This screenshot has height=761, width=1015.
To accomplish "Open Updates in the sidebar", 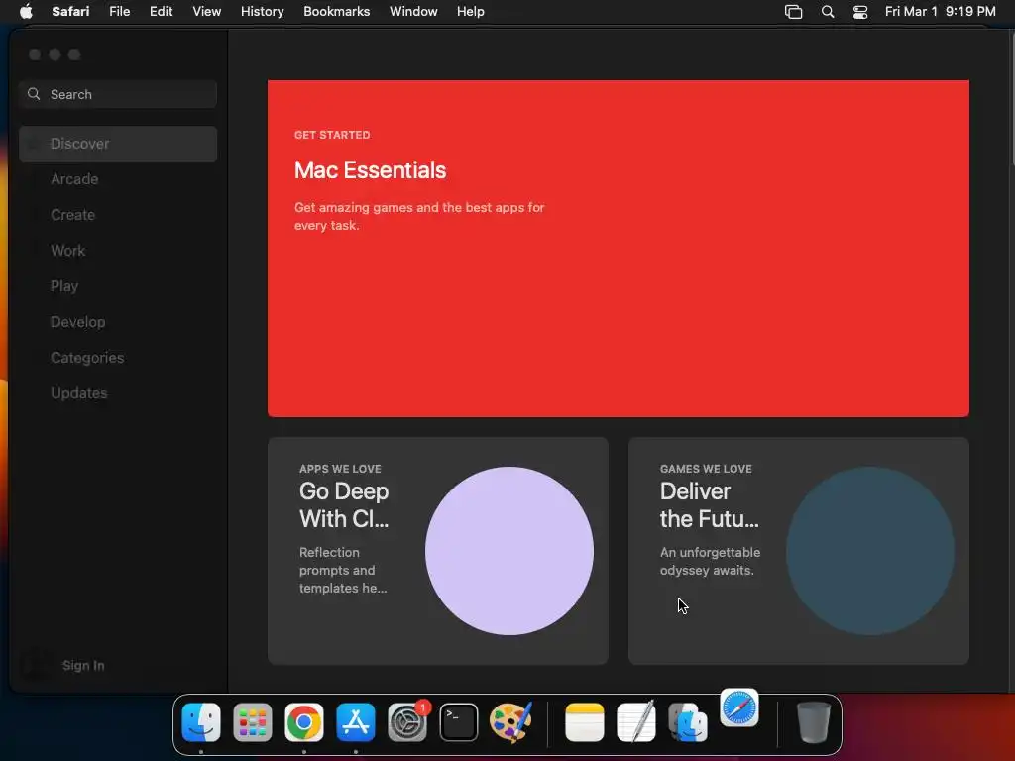I will (x=118, y=392).
